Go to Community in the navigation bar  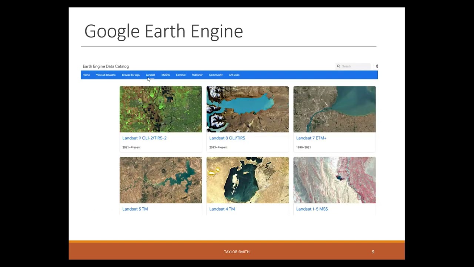(216, 75)
